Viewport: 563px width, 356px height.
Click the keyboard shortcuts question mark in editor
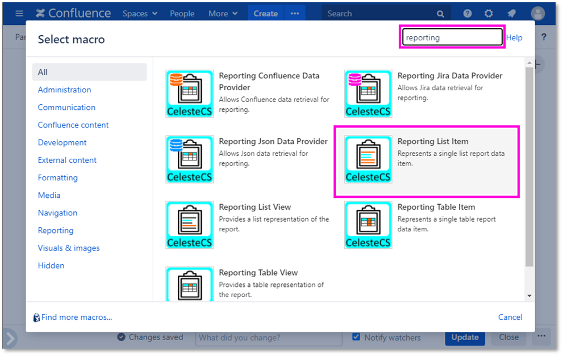(x=544, y=37)
